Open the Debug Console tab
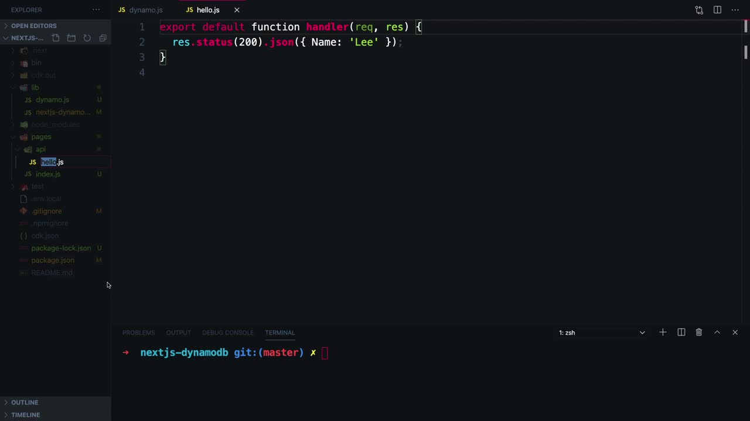 tap(227, 333)
